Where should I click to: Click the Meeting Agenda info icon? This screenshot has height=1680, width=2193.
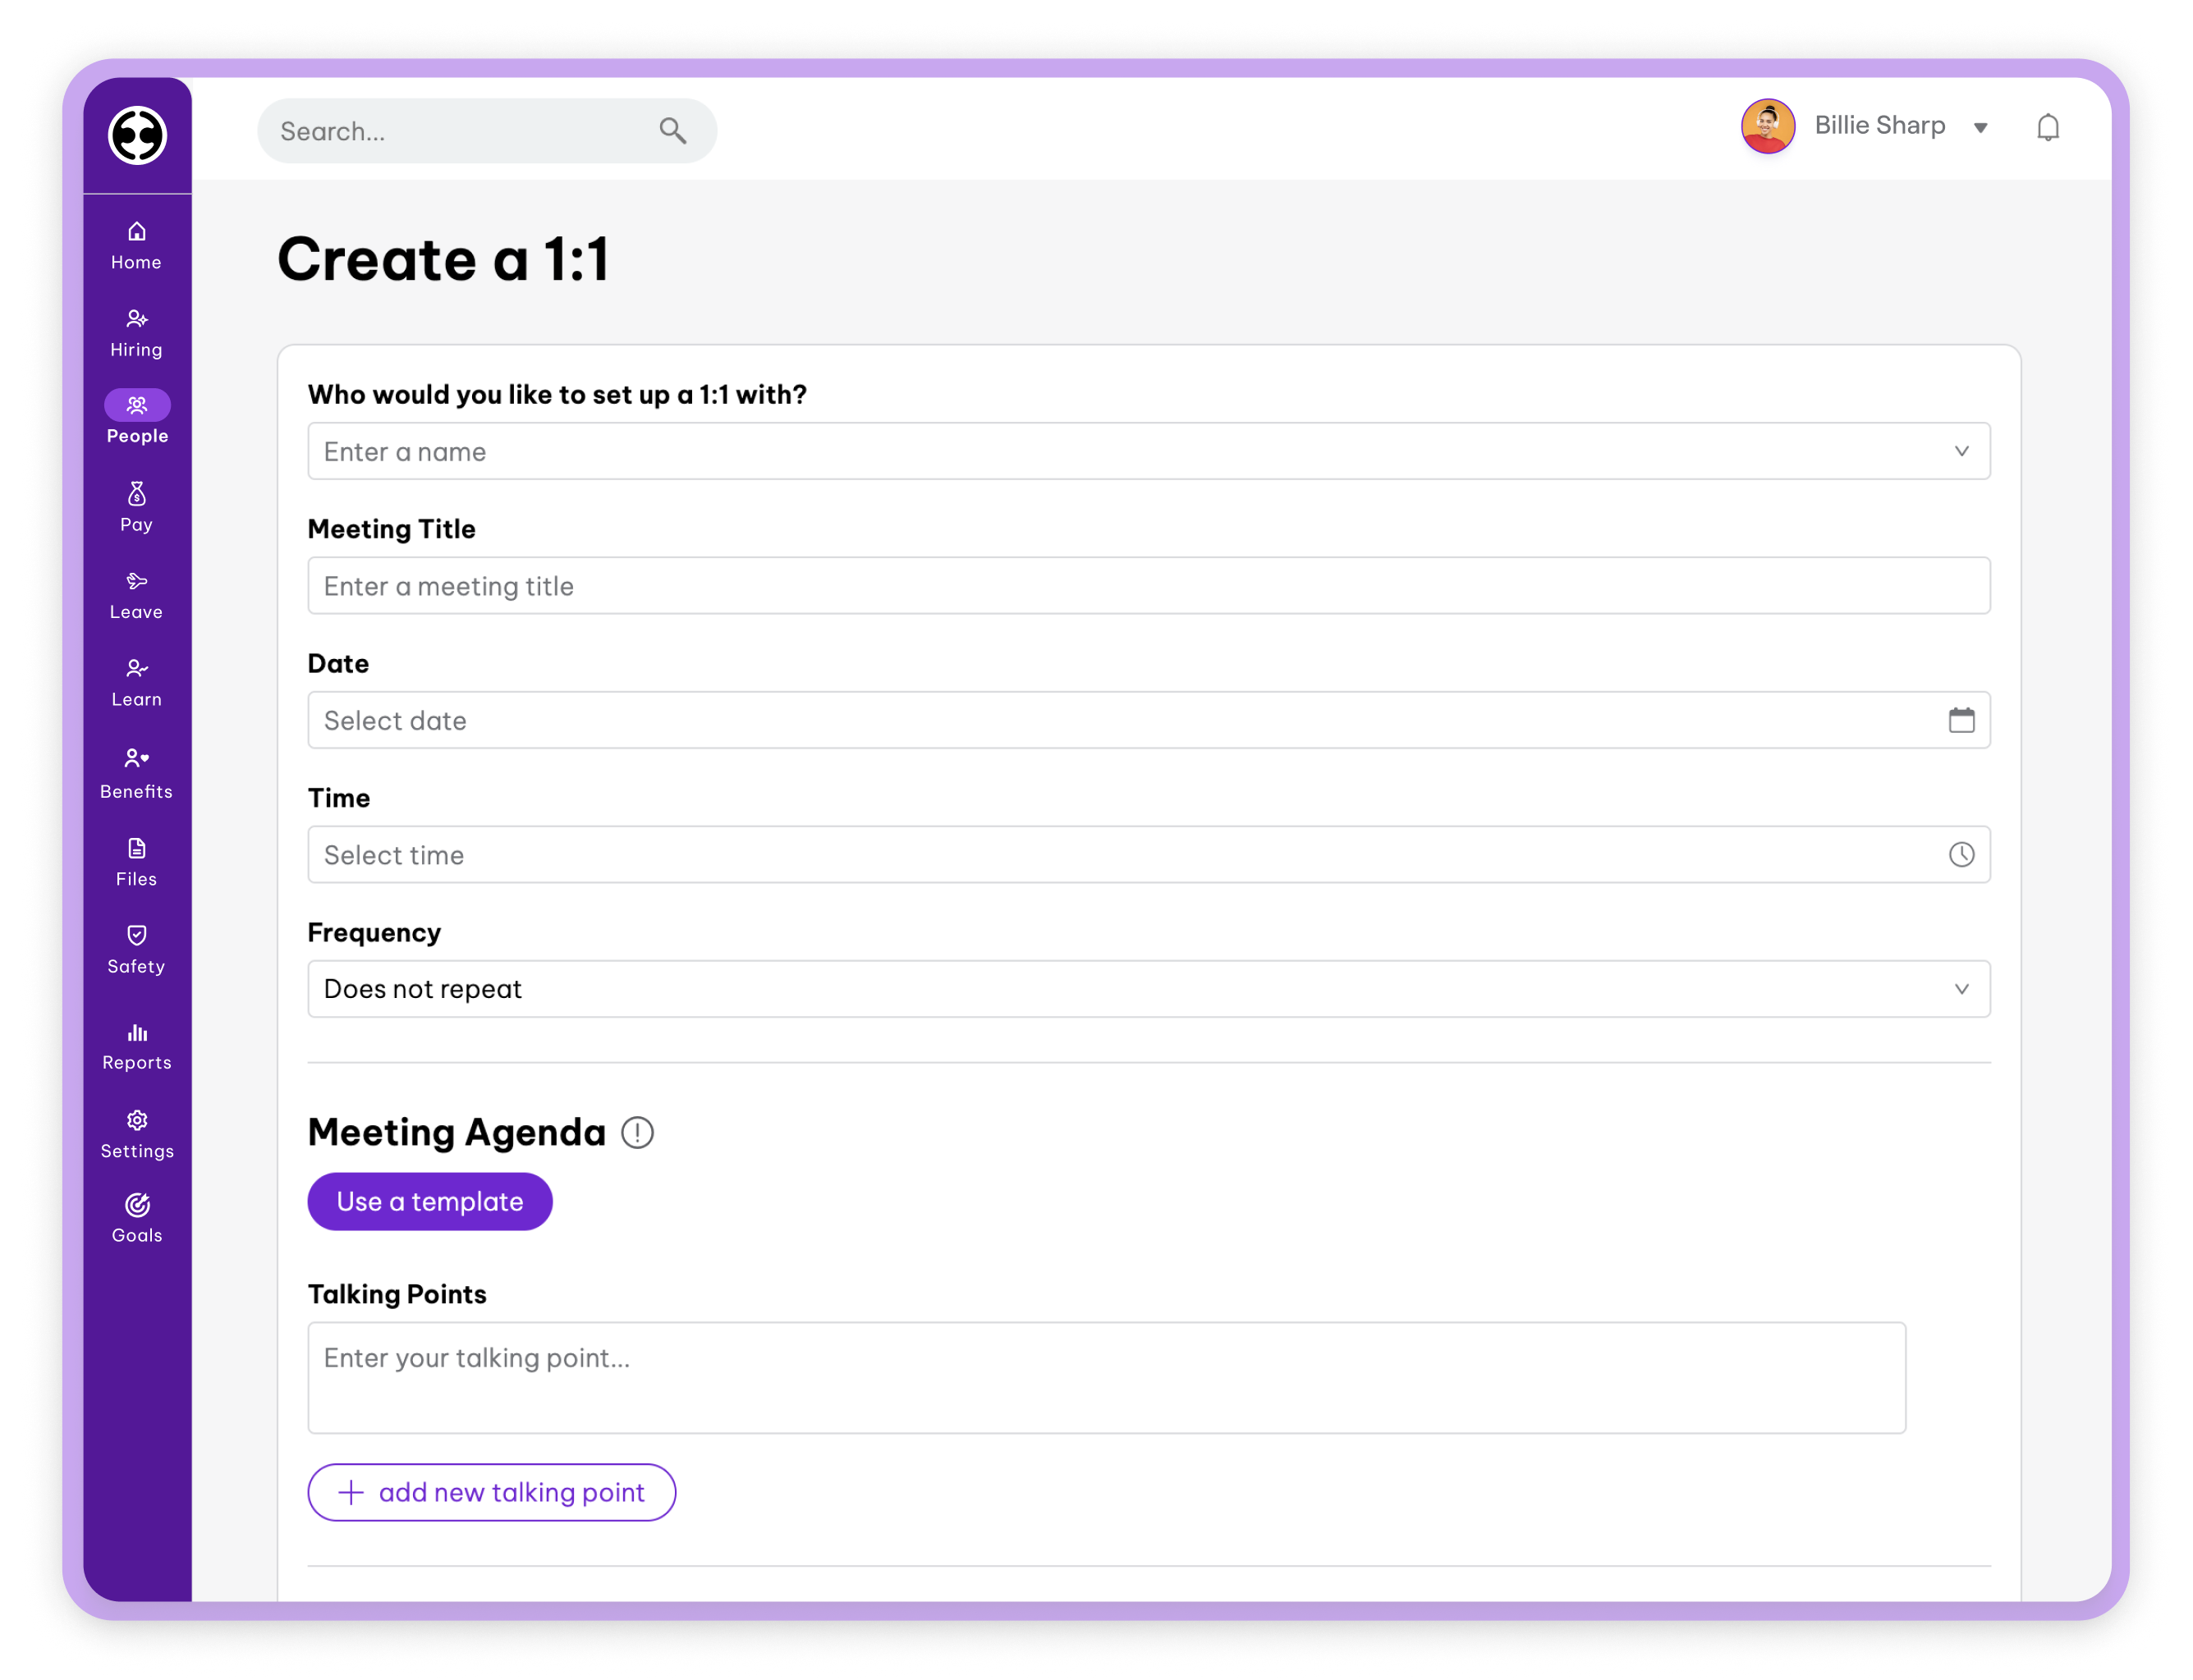pyautogui.click(x=637, y=1132)
